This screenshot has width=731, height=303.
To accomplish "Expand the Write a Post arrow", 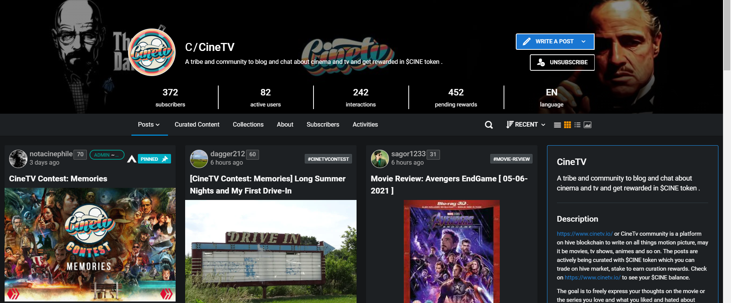I will pyautogui.click(x=584, y=41).
